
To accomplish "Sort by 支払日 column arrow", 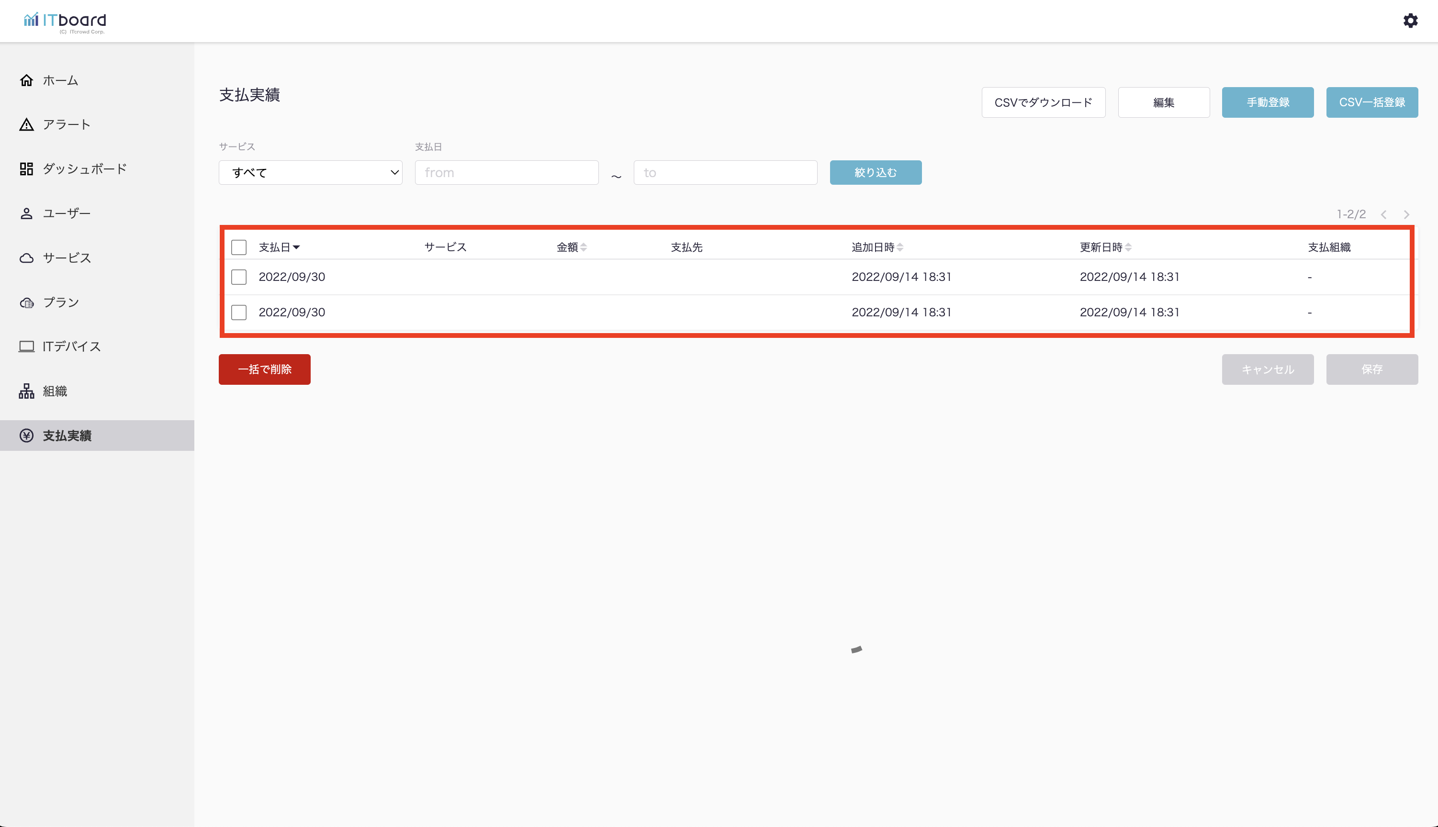I will [x=296, y=247].
